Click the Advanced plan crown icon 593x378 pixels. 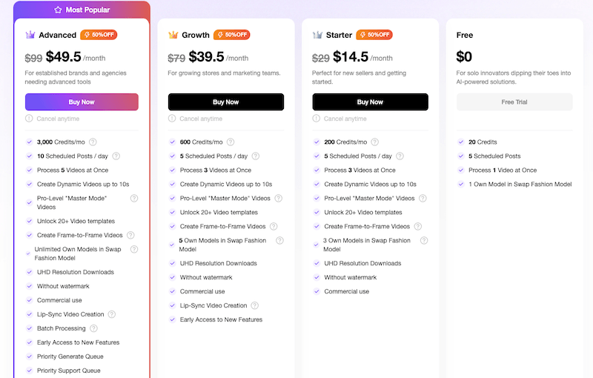coord(30,35)
